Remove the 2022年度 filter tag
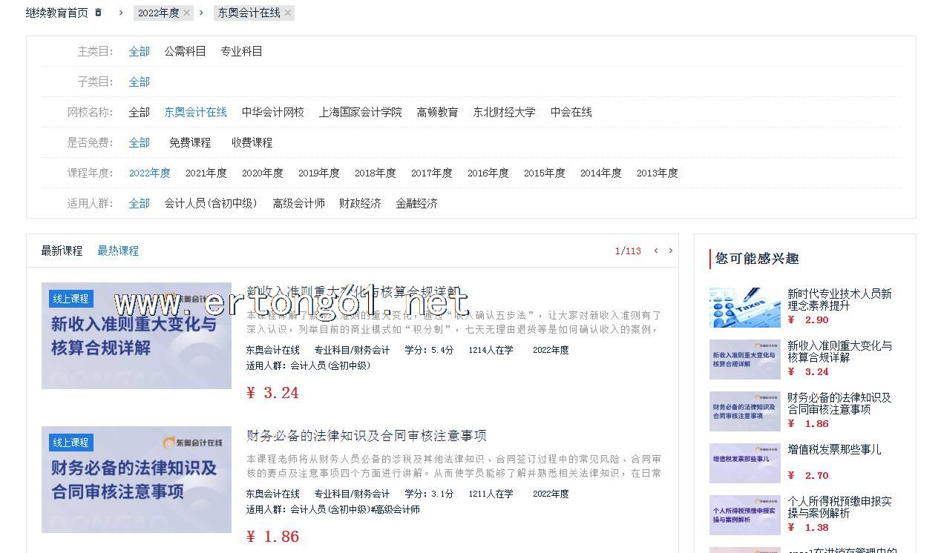The height and width of the screenshot is (553, 941). click(x=187, y=13)
